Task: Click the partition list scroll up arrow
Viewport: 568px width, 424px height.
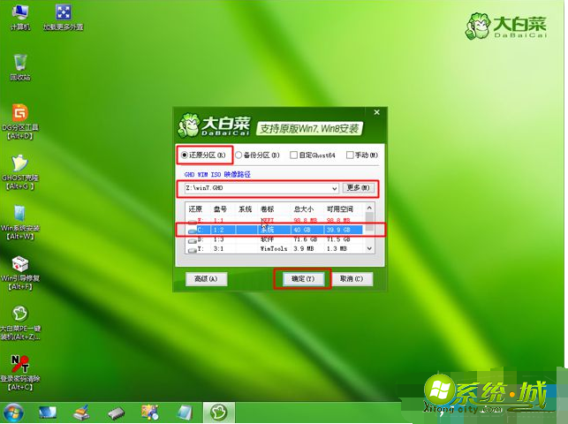Action: coord(369,208)
